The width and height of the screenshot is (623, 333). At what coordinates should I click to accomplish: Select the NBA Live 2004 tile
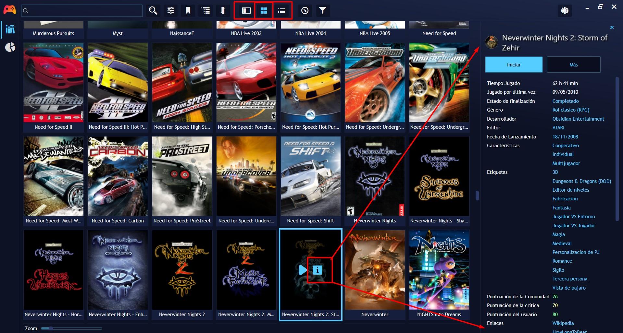(x=311, y=30)
